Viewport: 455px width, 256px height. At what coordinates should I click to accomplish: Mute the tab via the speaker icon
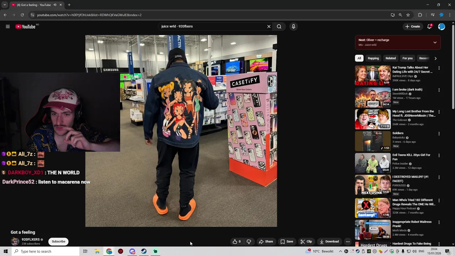tap(55, 5)
